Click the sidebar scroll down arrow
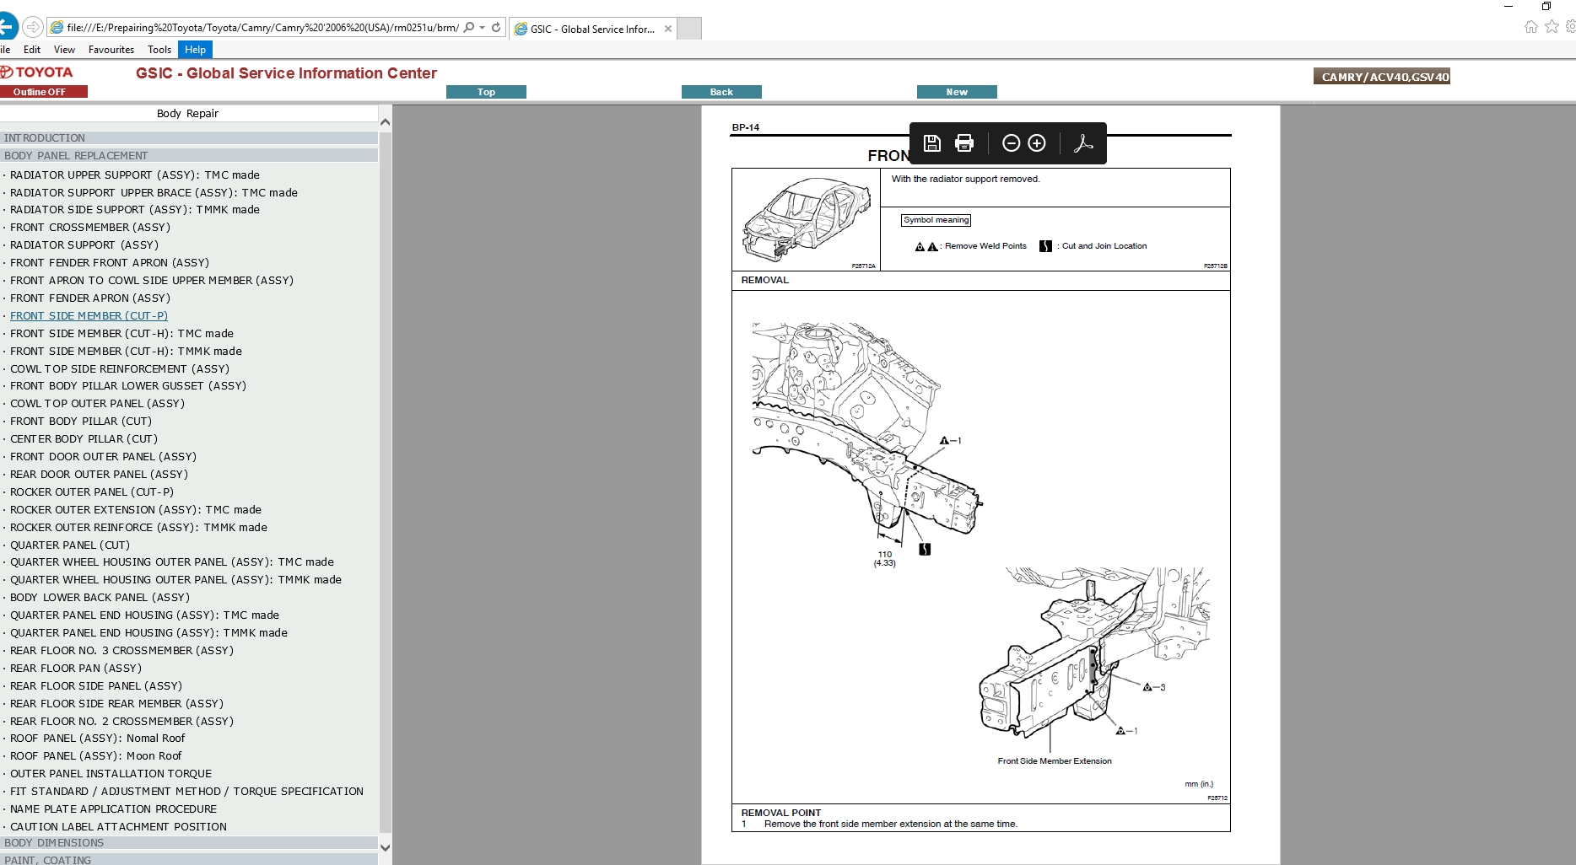 click(x=386, y=847)
